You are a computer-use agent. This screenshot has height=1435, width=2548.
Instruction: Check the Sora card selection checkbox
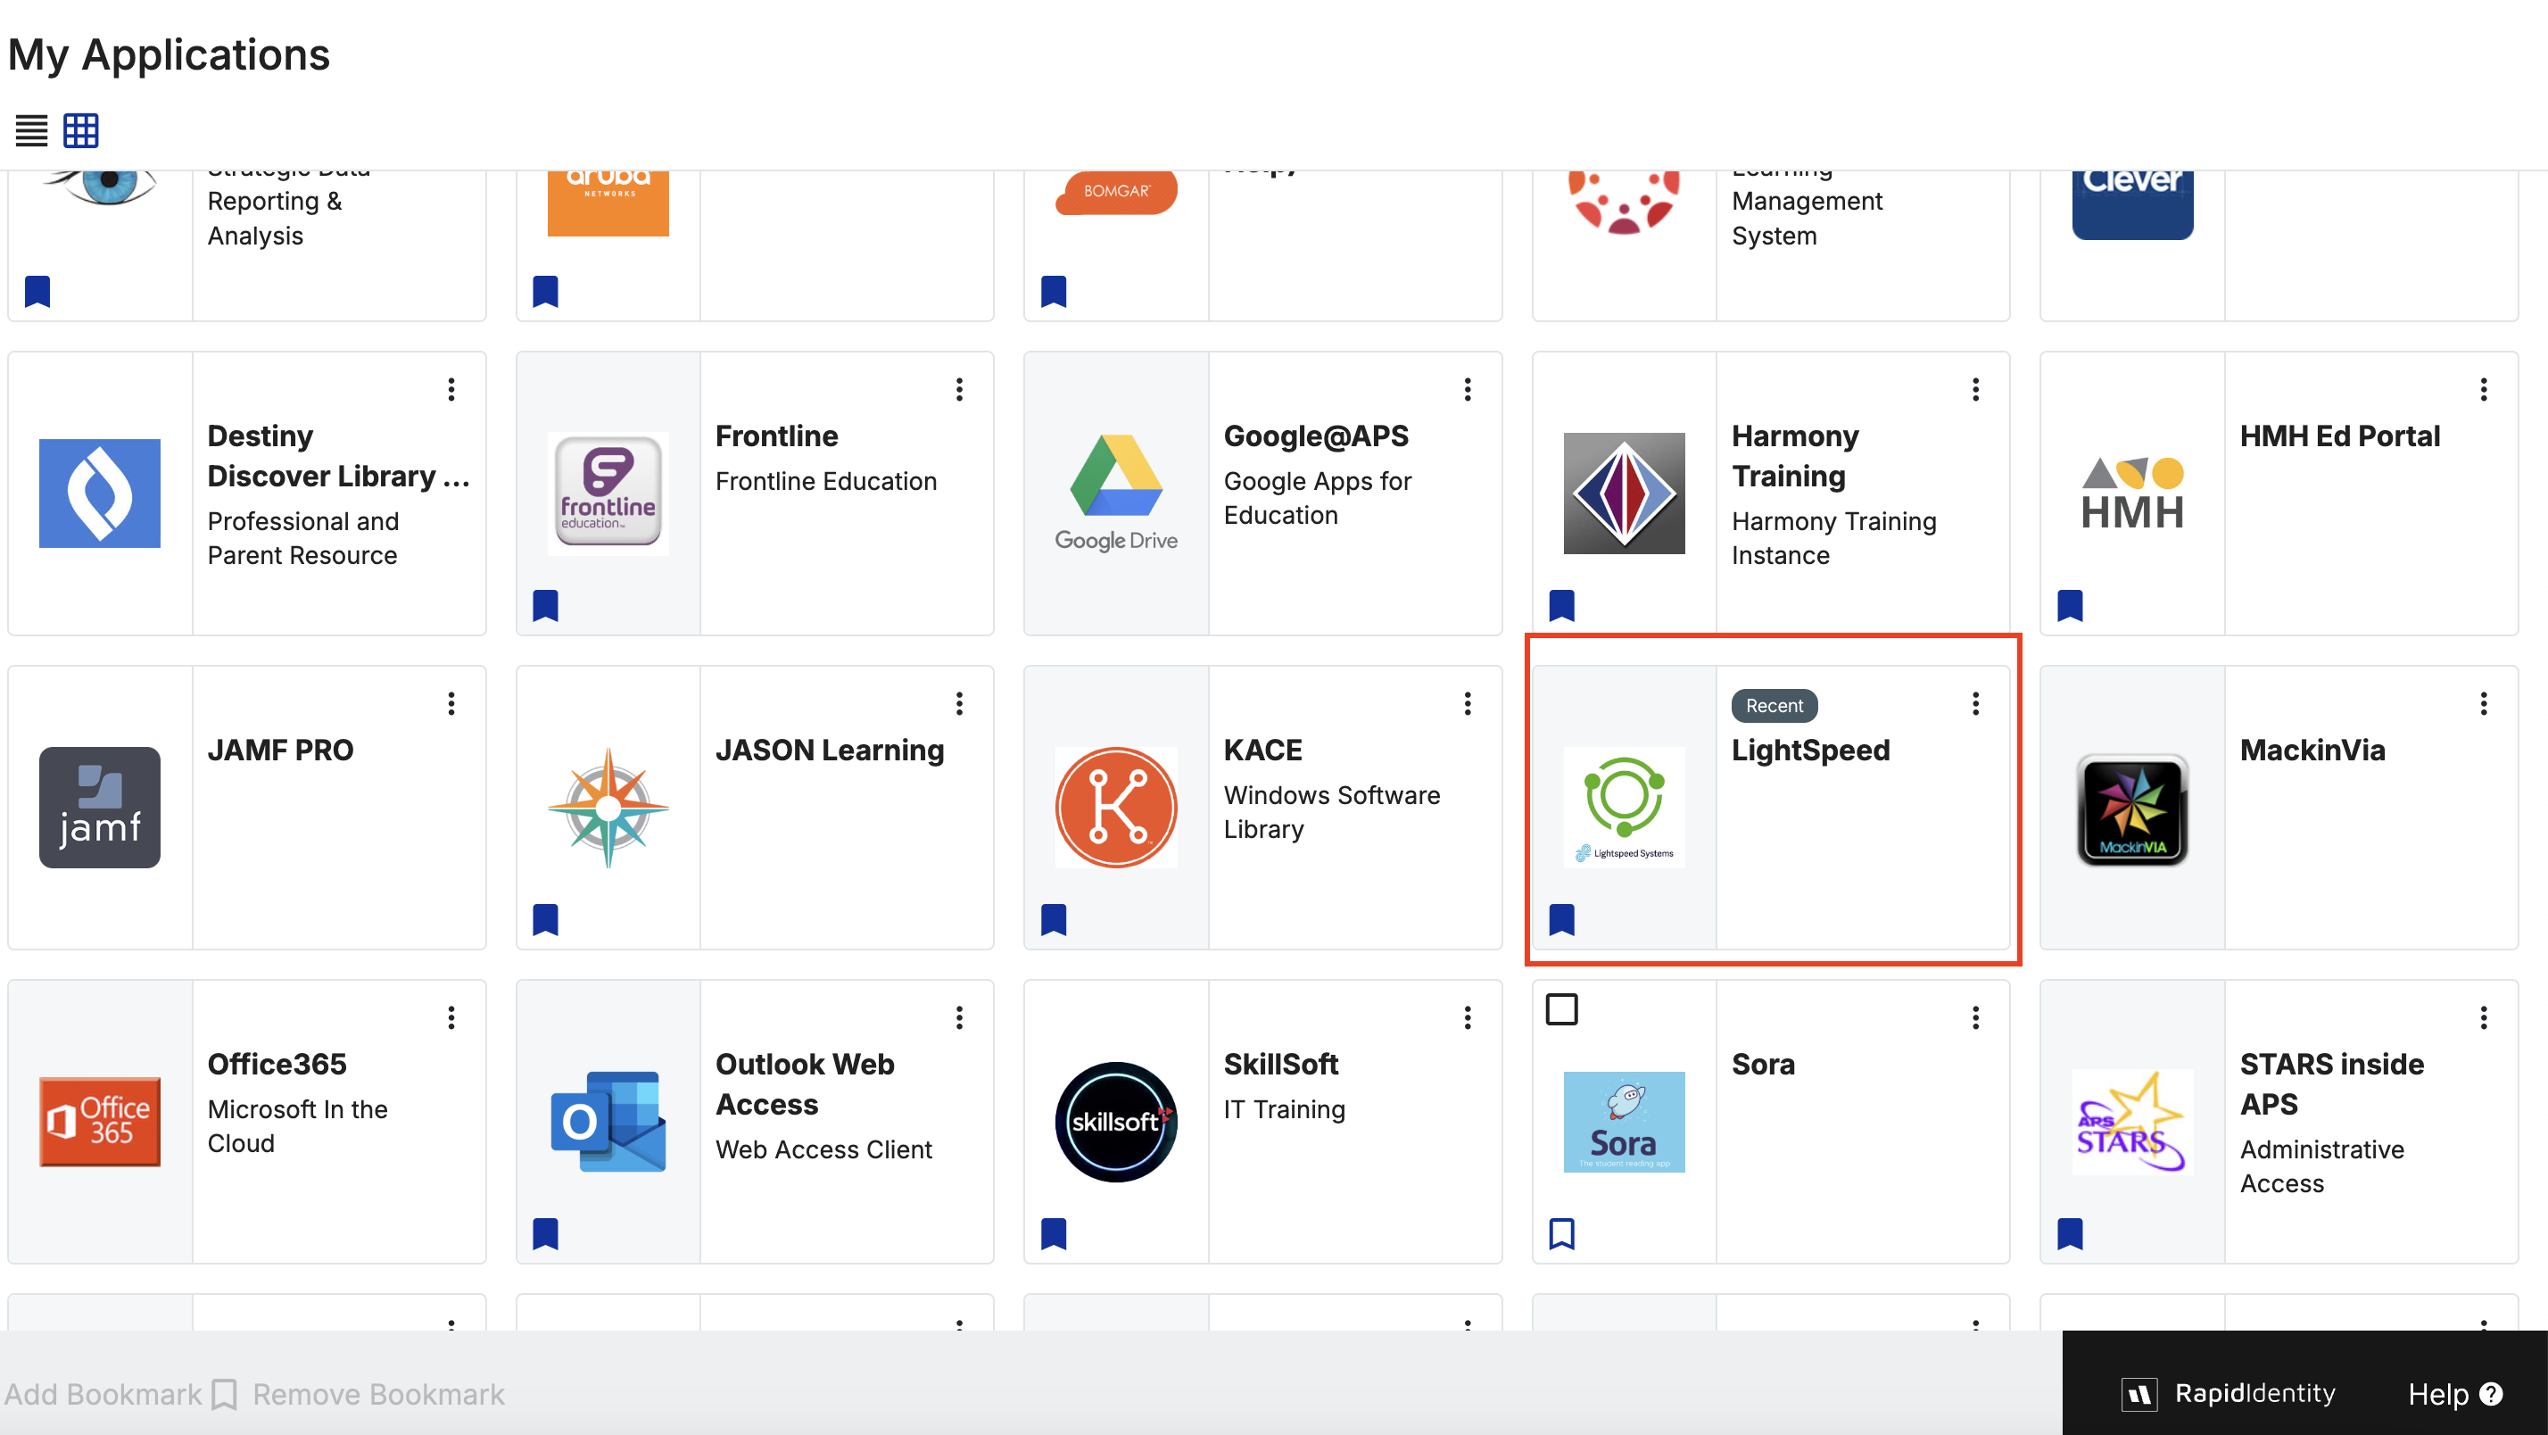click(1562, 1009)
